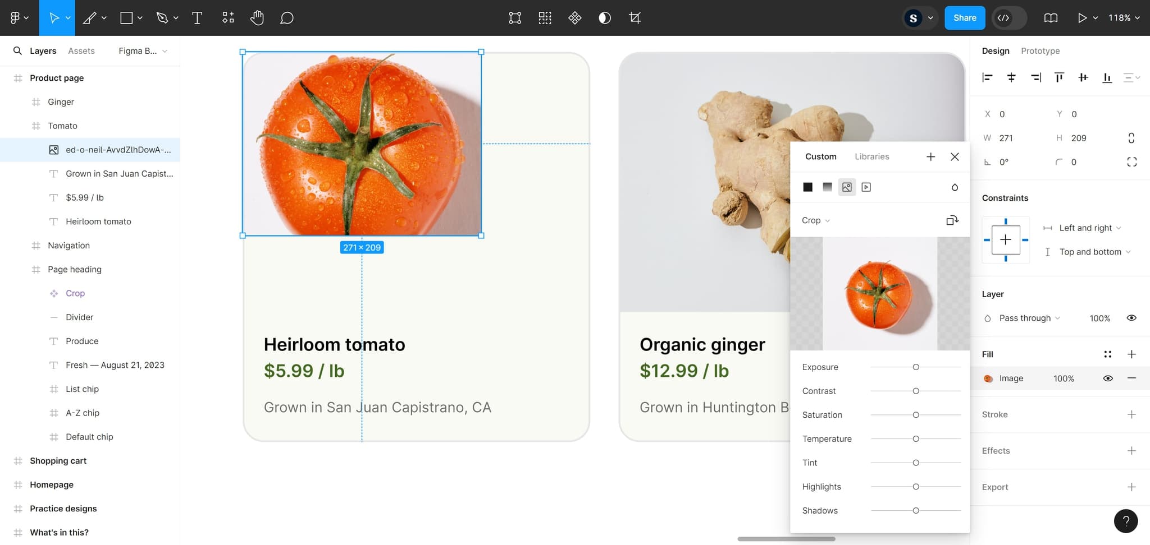The width and height of the screenshot is (1150, 545).
Task: Select the Text tool
Action: click(x=197, y=17)
